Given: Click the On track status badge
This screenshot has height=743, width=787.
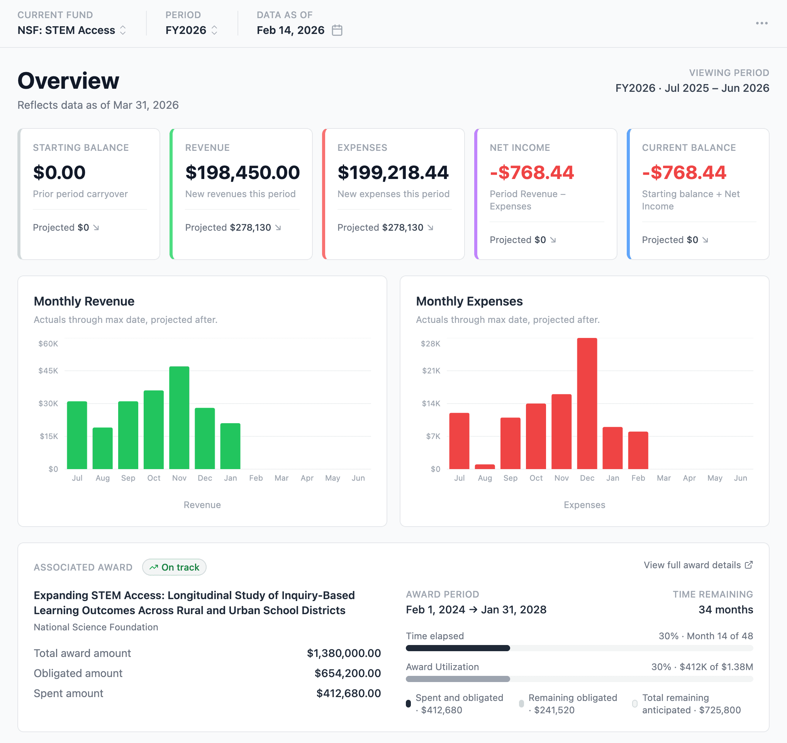Looking at the screenshot, I should point(174,567).
